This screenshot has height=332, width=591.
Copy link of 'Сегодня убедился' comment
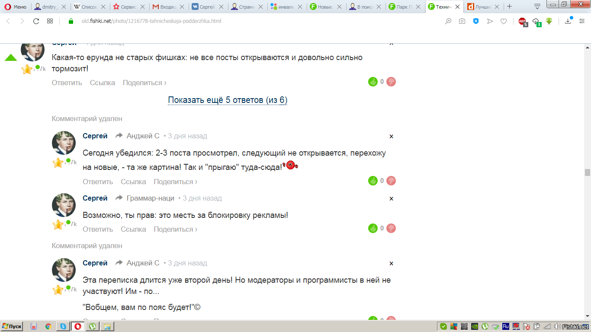133,182
